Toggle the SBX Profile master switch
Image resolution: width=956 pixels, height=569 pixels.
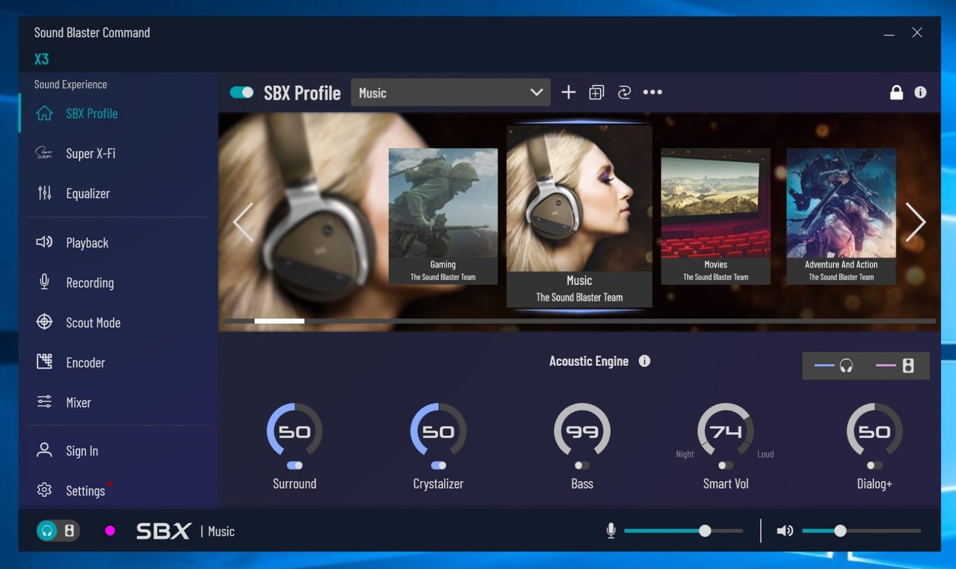[242, 93]
